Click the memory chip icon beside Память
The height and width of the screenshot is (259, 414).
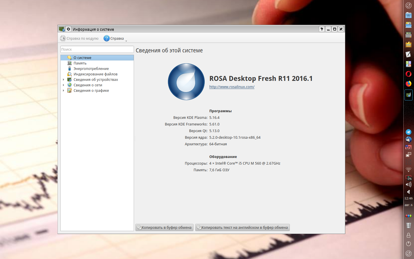point(69,63)
